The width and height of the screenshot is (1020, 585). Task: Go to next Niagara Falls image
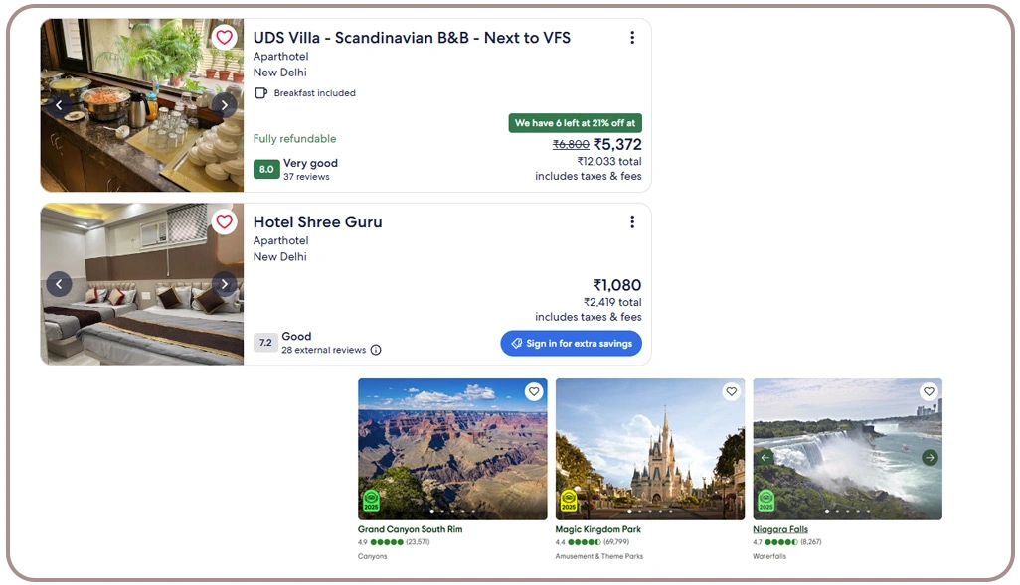click(930, 458)
